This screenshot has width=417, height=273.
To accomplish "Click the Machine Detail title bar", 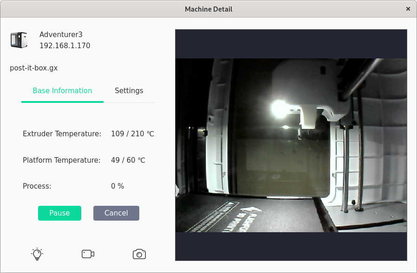I will tap(208, 9).
